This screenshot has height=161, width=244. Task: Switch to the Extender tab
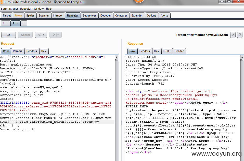click(x=137, y=15)
